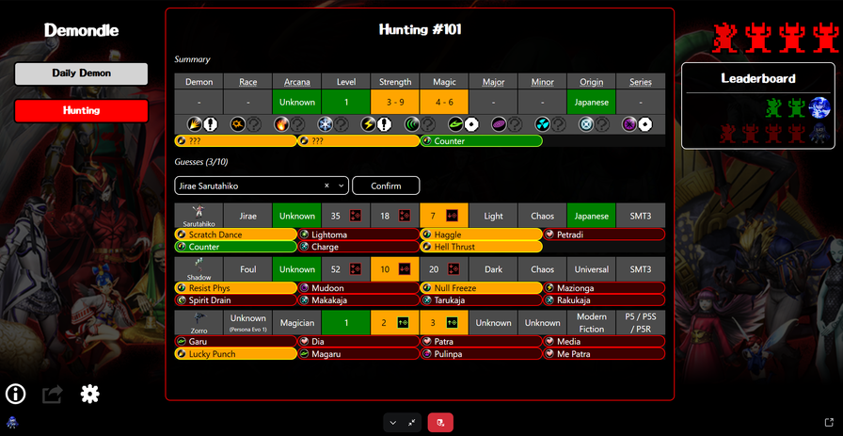This screenshot has width=843, height=436.
Task: Click the green Counter skill in the summary
Action: pyautogui.click(x=481, y=141)
